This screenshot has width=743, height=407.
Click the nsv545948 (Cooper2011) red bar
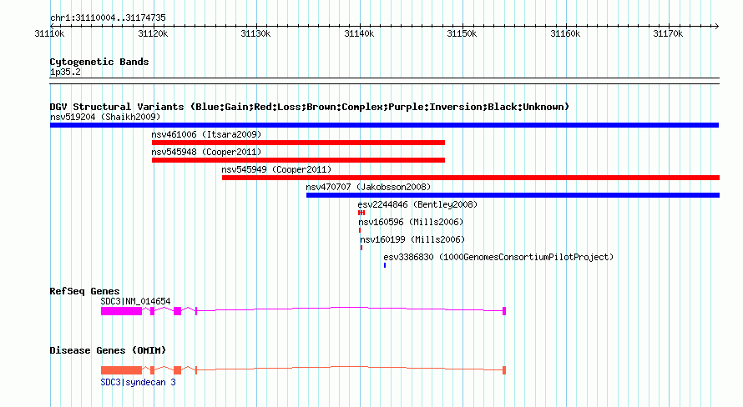click(x=298, y=160)
